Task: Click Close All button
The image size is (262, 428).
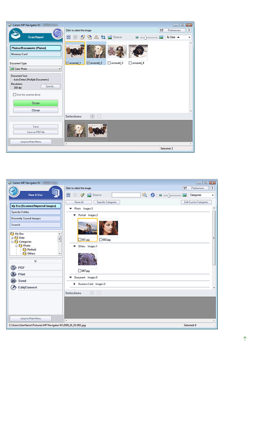Action: click(x=79, y=202)
